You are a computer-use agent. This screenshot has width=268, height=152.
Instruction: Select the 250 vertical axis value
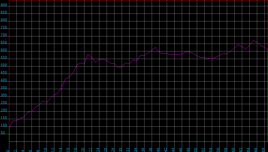(x=4, y=103)
